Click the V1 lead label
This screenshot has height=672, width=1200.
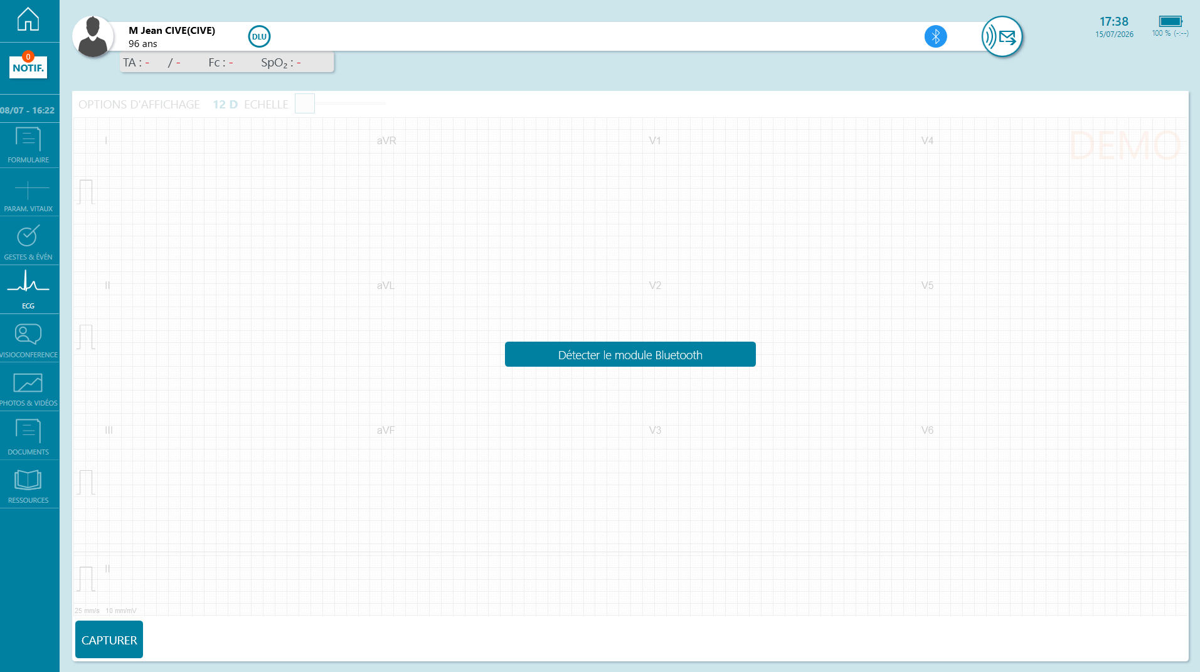(655, 140)
